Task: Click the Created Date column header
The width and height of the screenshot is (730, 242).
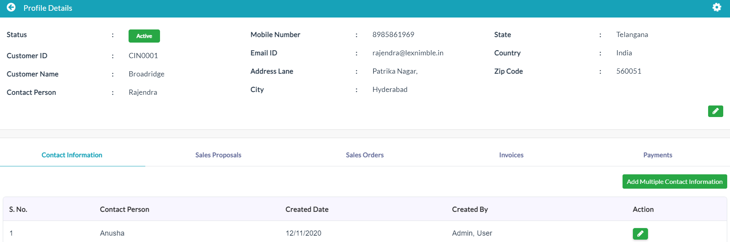Action: [x=307, y=209]
